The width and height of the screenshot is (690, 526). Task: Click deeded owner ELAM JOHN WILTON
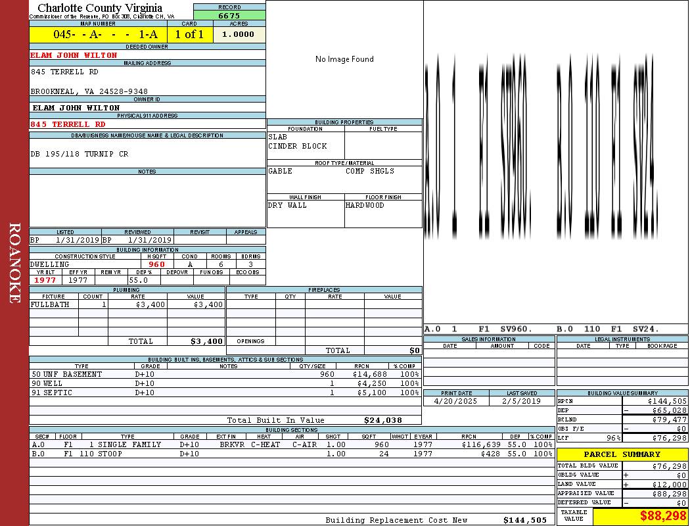point(74,55)
